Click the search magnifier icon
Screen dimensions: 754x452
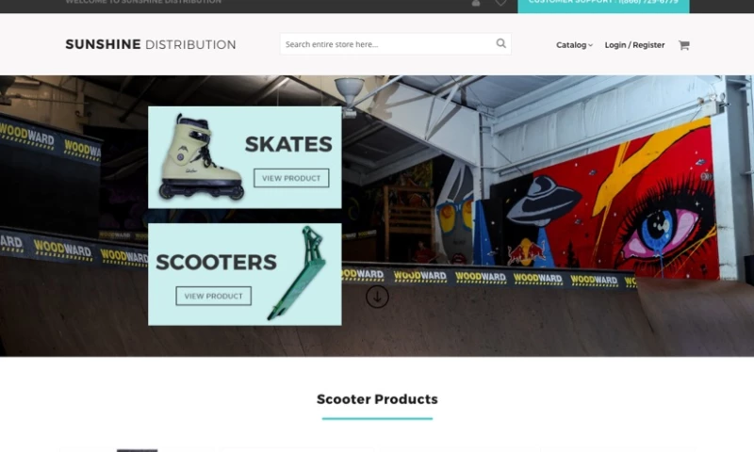(x=501, y=43)
